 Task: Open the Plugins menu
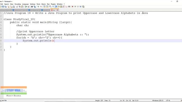pos(53,4)
